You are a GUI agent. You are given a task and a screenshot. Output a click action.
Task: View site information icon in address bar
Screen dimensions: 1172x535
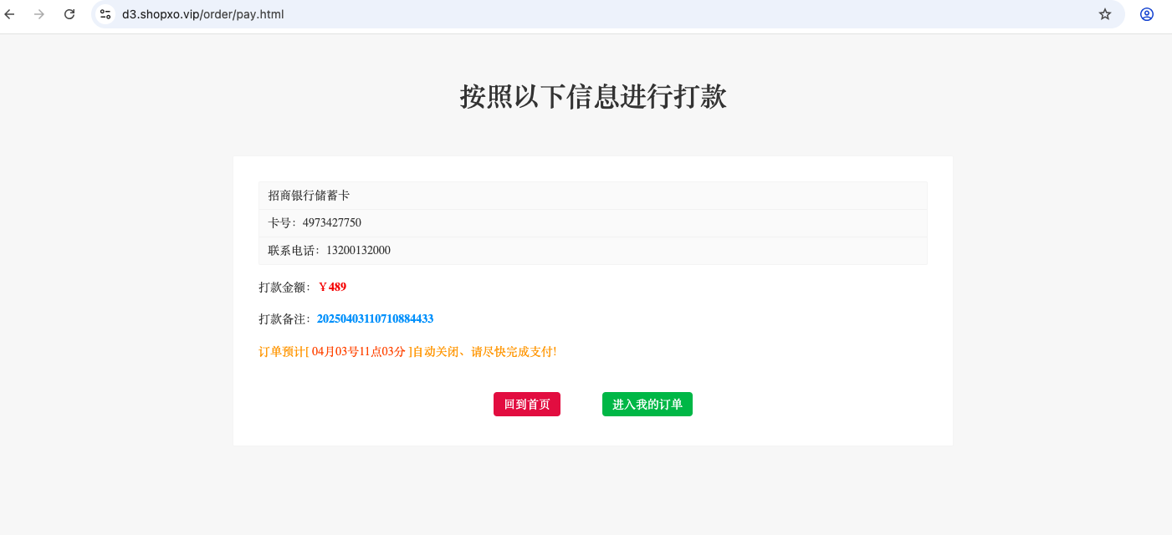[105, 14]
